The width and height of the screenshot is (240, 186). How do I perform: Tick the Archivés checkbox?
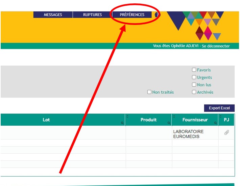coord(194,92)
